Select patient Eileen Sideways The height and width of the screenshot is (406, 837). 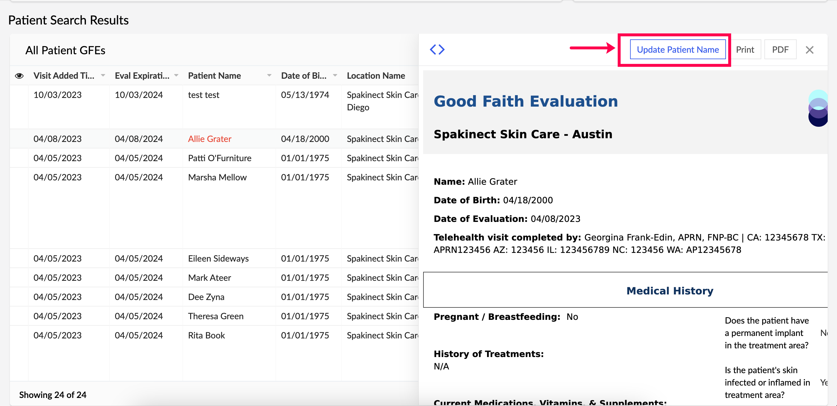click(218, 258)
